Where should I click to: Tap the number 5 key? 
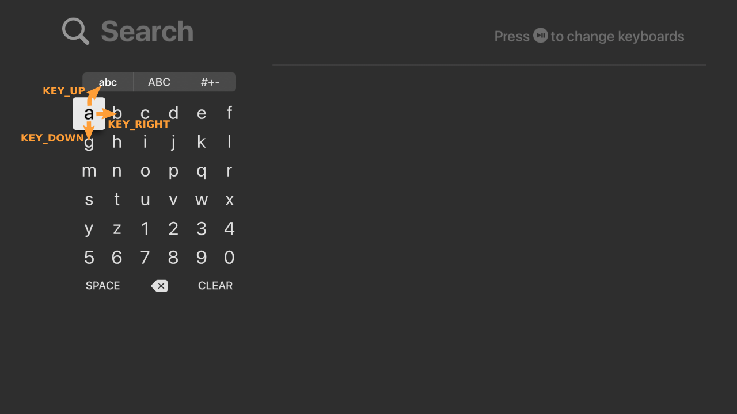click(x=89, y=257)
